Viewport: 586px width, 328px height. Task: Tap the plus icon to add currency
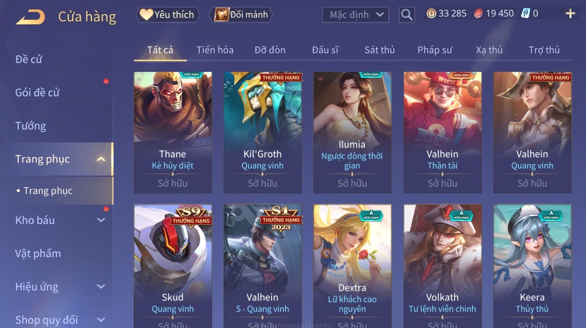click(570, 14)
